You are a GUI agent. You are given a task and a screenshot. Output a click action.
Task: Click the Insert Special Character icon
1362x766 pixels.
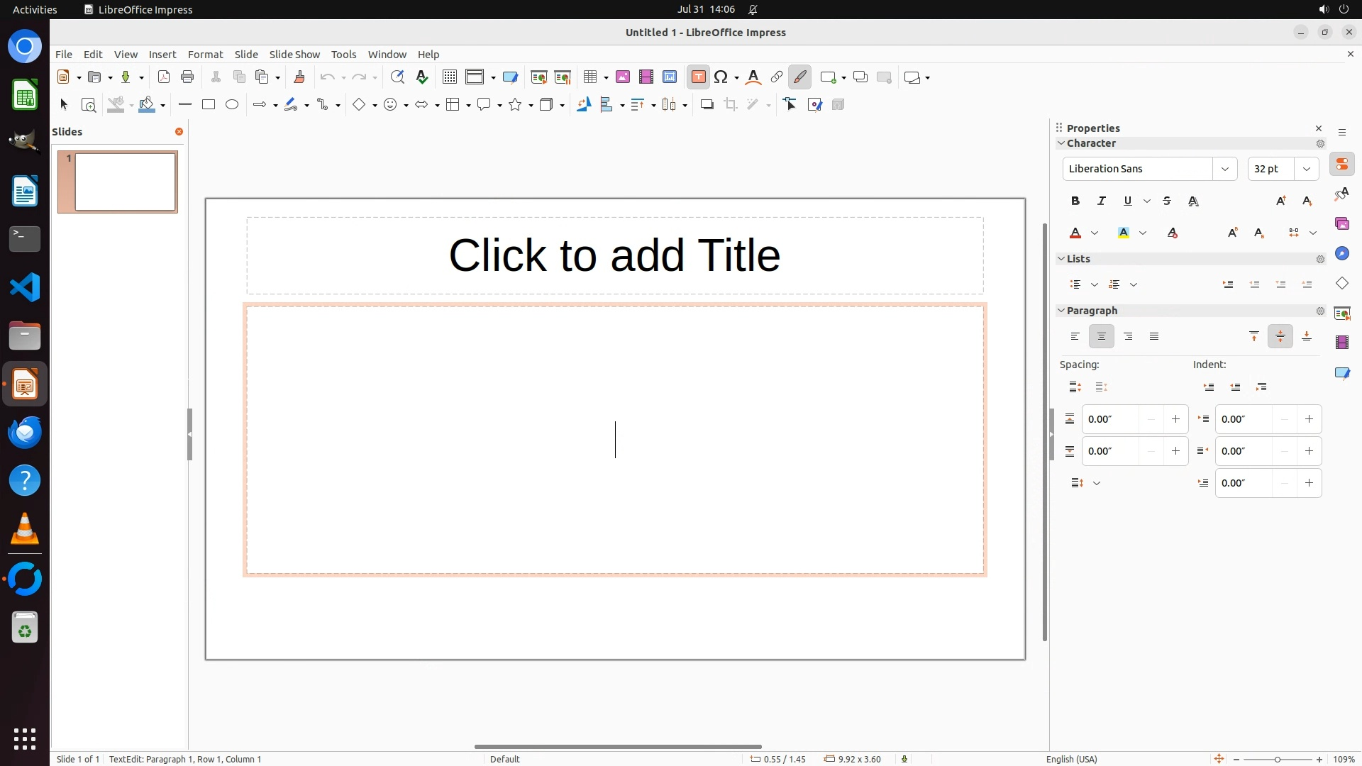pyautogui.click(x=721, y=77)
